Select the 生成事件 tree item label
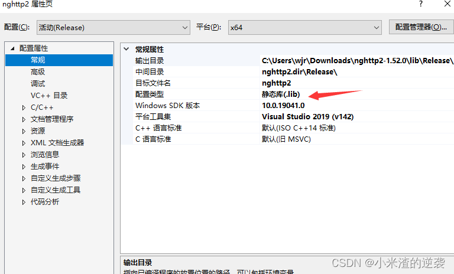454x274 pixels. tap(45, 167)
